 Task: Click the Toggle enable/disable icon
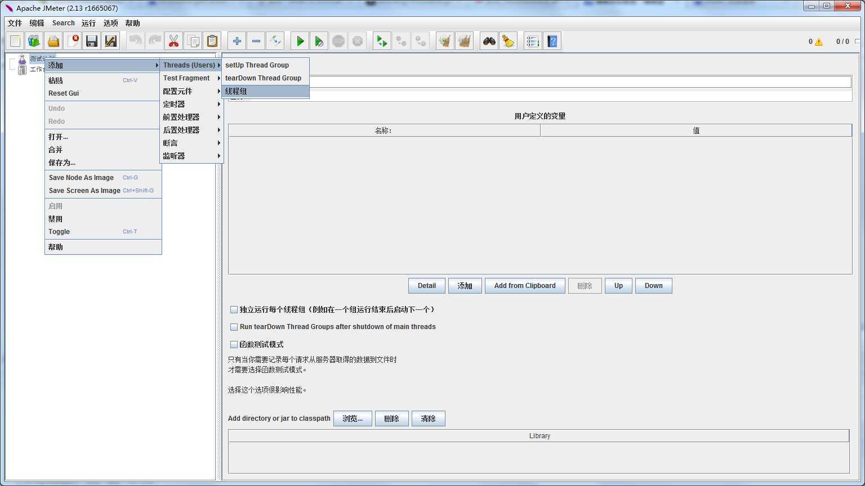coord(275,41)
